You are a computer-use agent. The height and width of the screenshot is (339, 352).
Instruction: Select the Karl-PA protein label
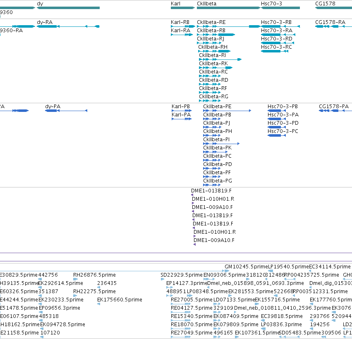tap(181, 115)
